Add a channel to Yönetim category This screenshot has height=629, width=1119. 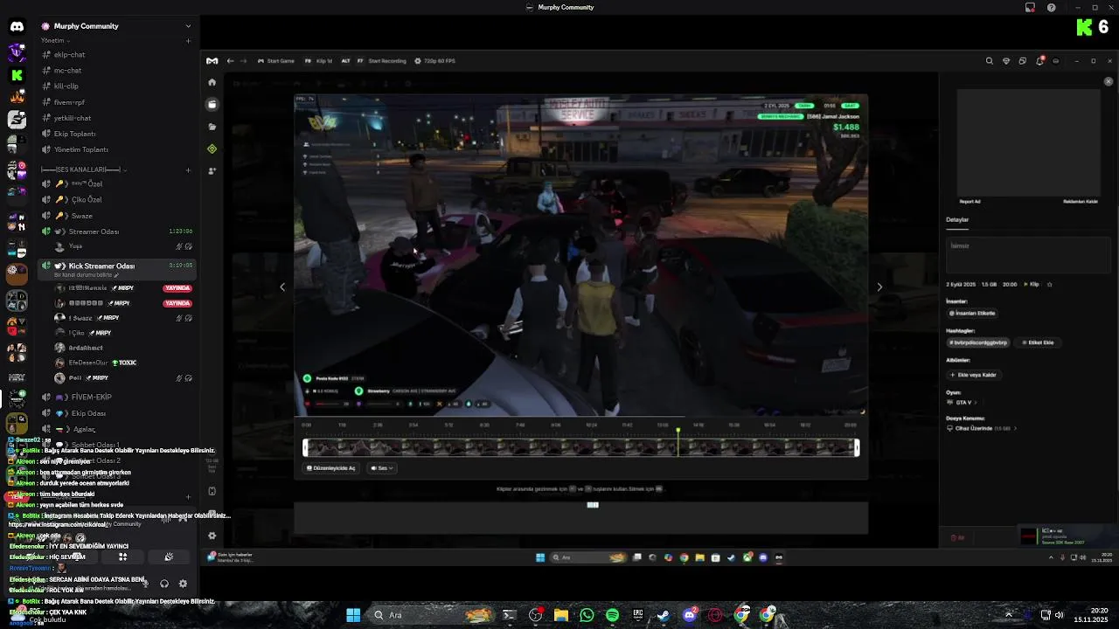click(x=188, y=40)
